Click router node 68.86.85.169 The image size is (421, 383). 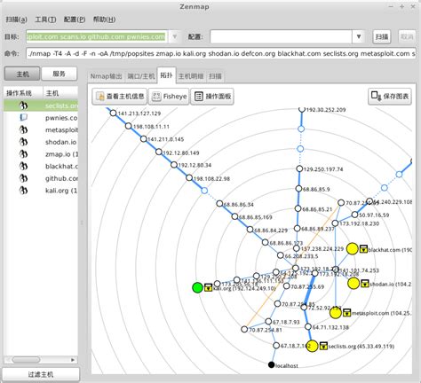234,216
